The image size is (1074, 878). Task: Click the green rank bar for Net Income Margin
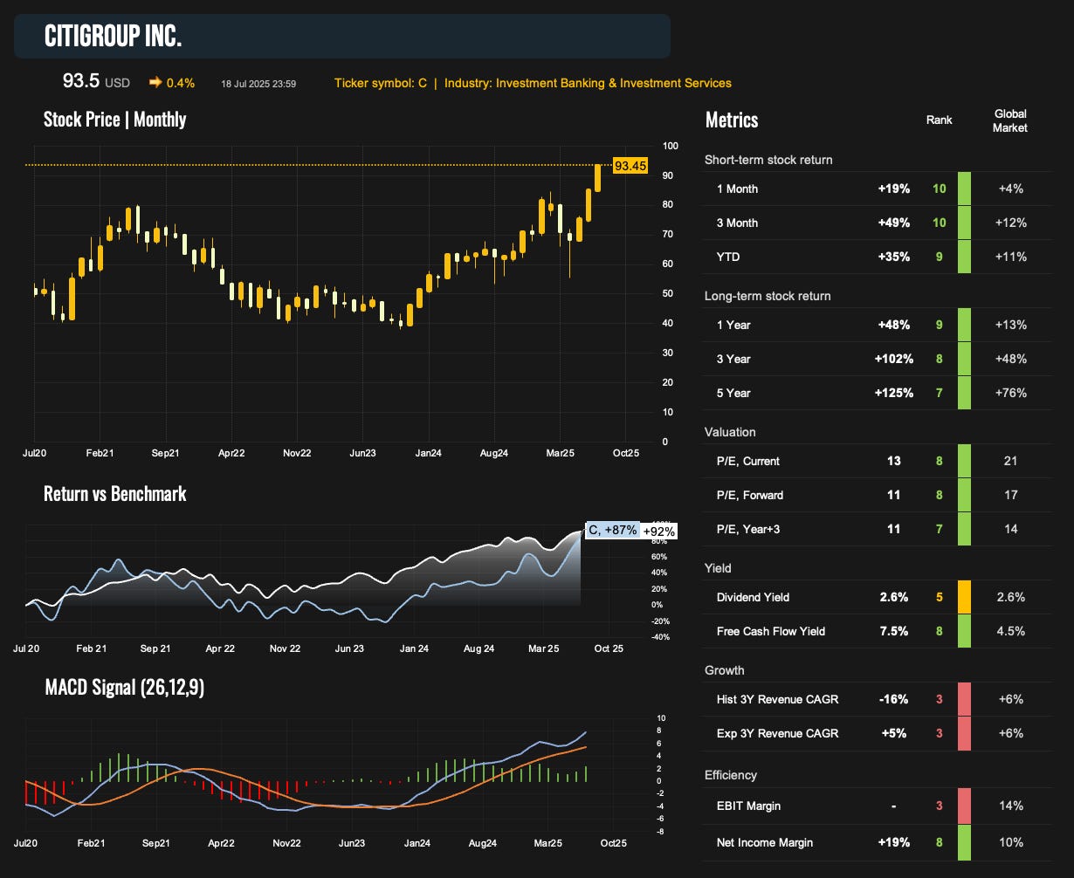964,842
